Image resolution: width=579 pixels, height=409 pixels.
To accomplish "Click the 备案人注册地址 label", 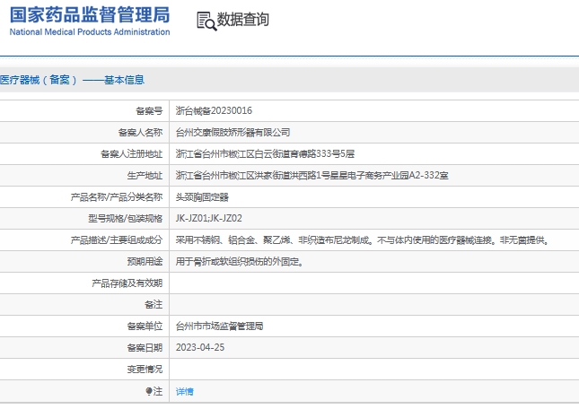I will point(131,153).
